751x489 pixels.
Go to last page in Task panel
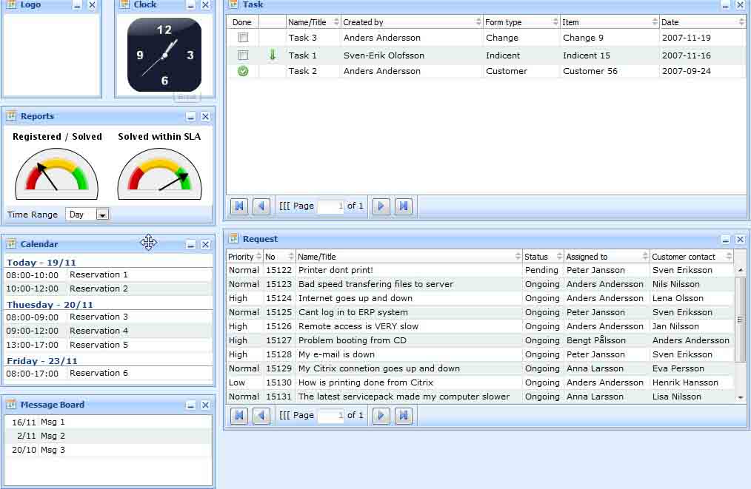404,206
